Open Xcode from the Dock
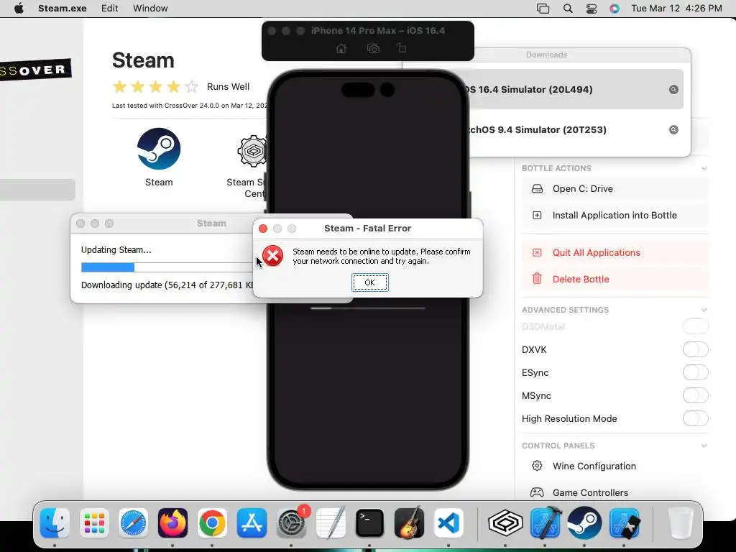This screenshot has width=736, height=552. pyautogui.click(x=545, y=523)
